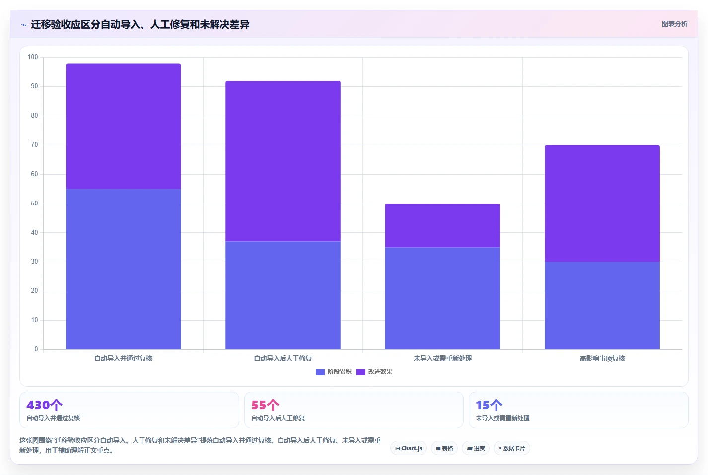Click the icon inside the 表格 chip
This screenshot has width=708, height=475.
[438, 448]
